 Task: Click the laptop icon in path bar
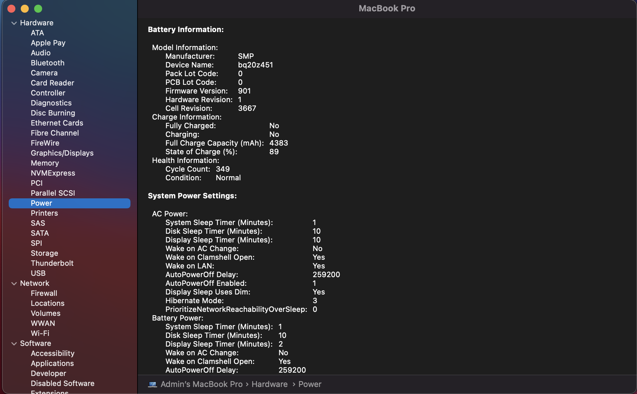pos(153,384)
